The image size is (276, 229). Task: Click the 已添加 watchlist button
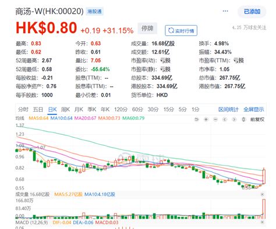pos(252,12)
